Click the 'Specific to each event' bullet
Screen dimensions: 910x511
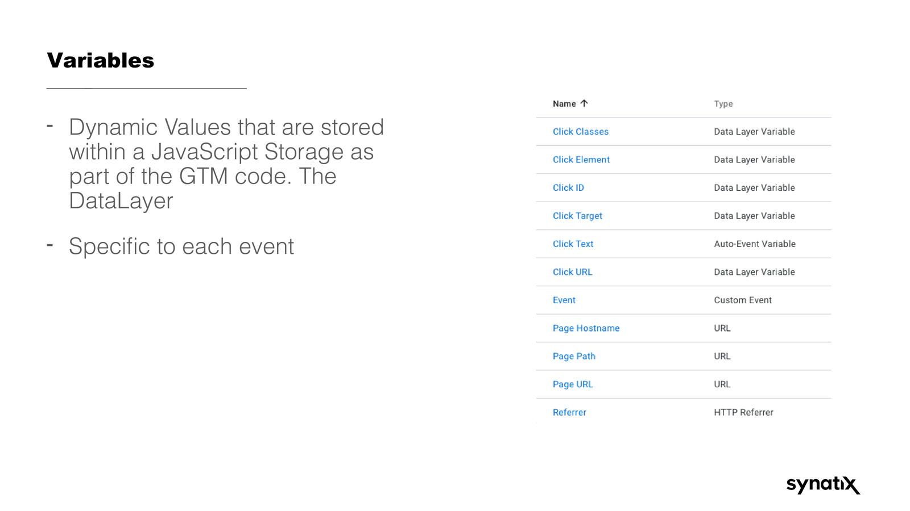coord(181,247)
